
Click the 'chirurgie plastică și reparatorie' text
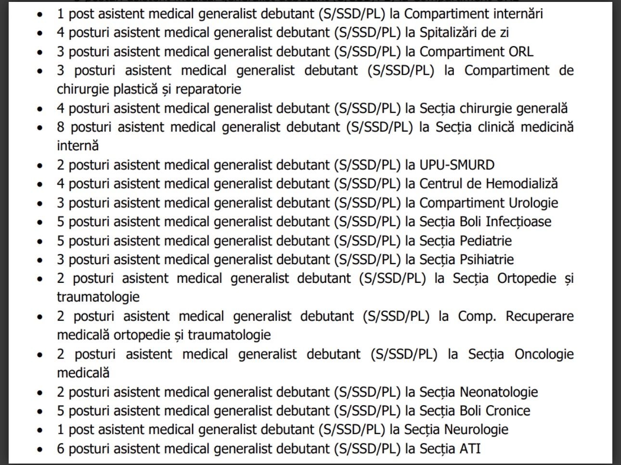coord(149,89)
